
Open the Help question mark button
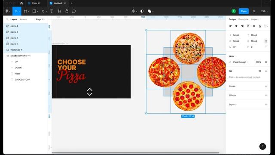(x=263, y=146)
